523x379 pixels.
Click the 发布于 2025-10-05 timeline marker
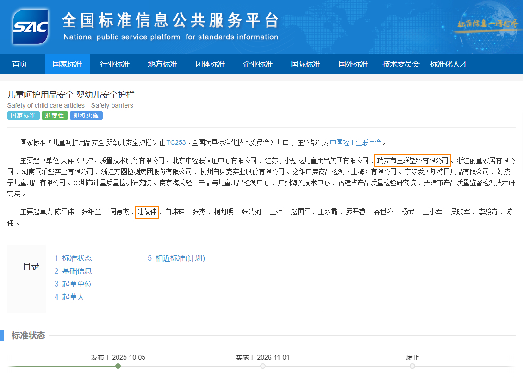click(x=118, y=366)
